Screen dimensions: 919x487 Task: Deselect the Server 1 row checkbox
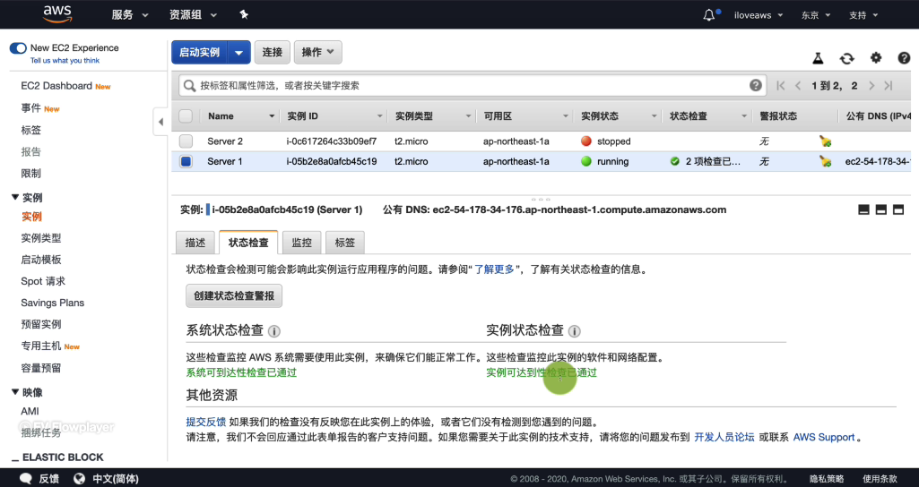pyautogui.click(x=186, y=161)
